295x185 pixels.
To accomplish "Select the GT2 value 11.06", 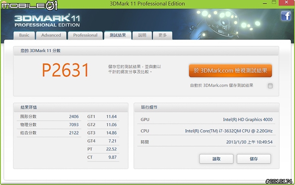I will click(112, 125).
